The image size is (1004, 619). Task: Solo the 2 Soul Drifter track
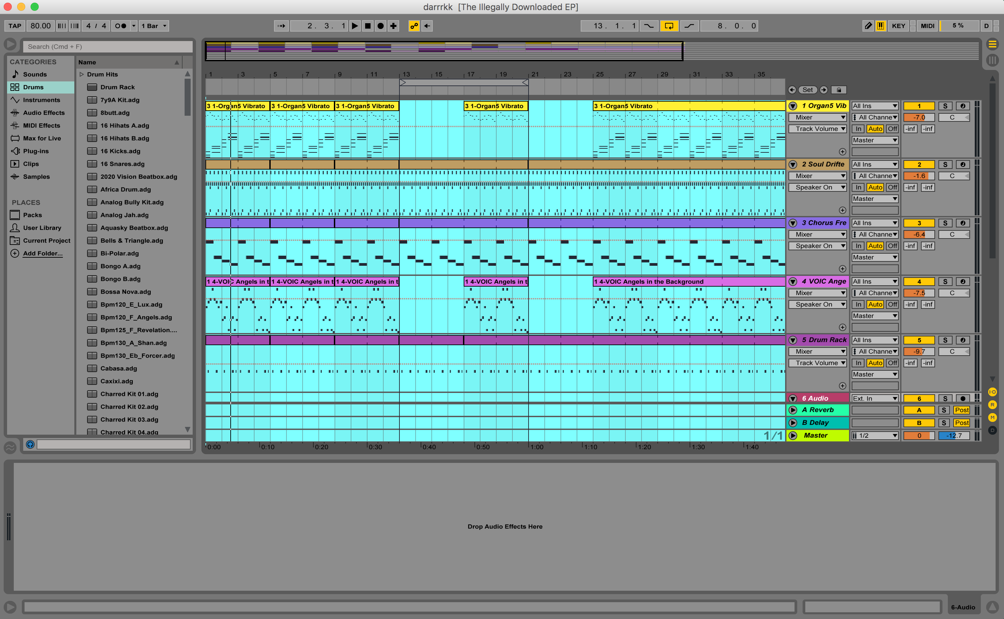[945, 164]
